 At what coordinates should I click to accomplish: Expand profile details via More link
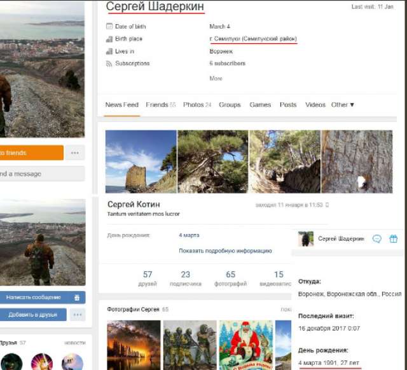click(x=216, y=78)
